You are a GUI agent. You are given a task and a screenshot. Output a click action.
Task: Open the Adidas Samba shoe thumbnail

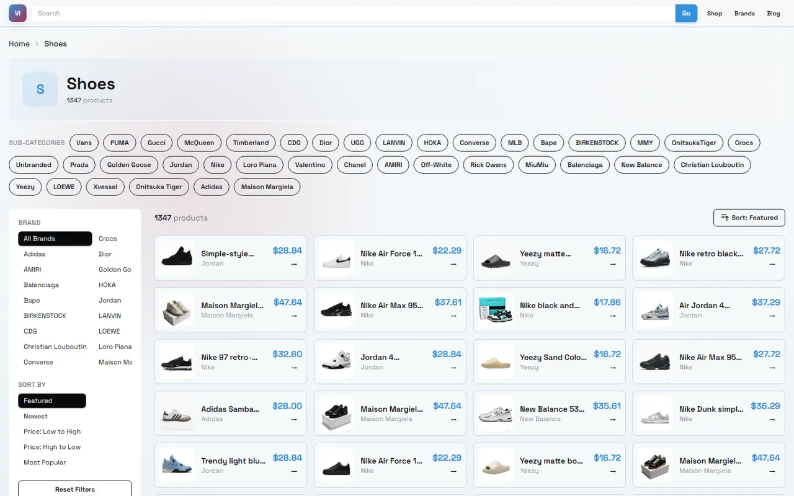pos(177,413)
